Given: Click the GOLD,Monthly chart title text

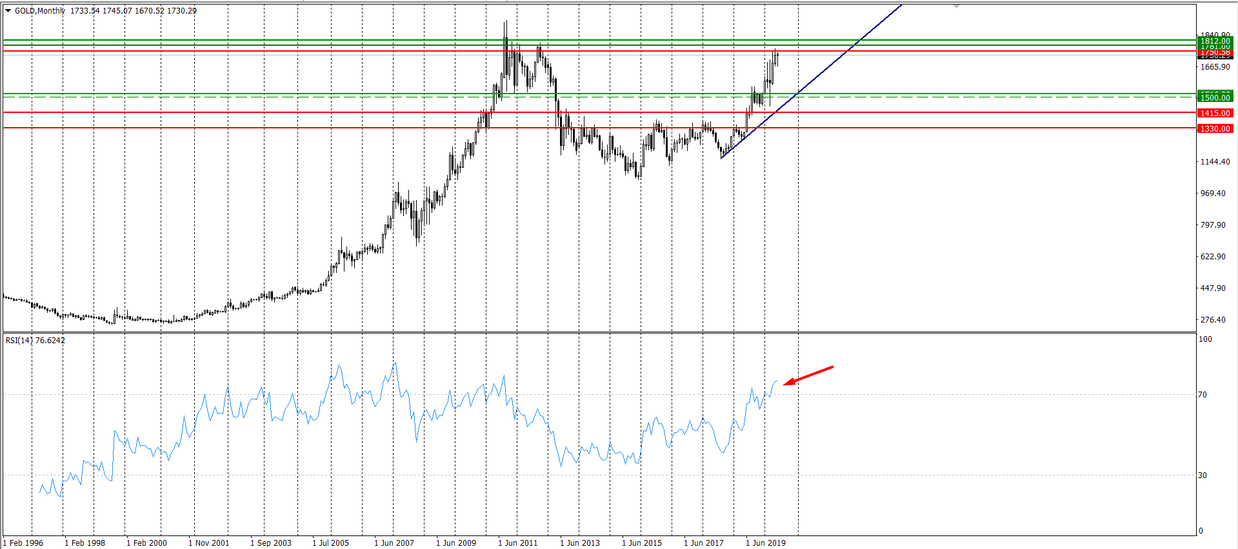Looking at the screenshot, I should click(x=40, y=10).
